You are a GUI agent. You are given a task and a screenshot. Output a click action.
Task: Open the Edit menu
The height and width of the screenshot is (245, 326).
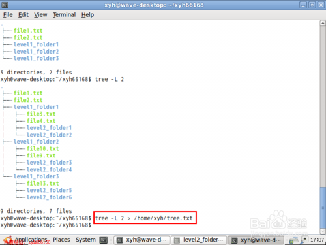[x=23, y=15]
